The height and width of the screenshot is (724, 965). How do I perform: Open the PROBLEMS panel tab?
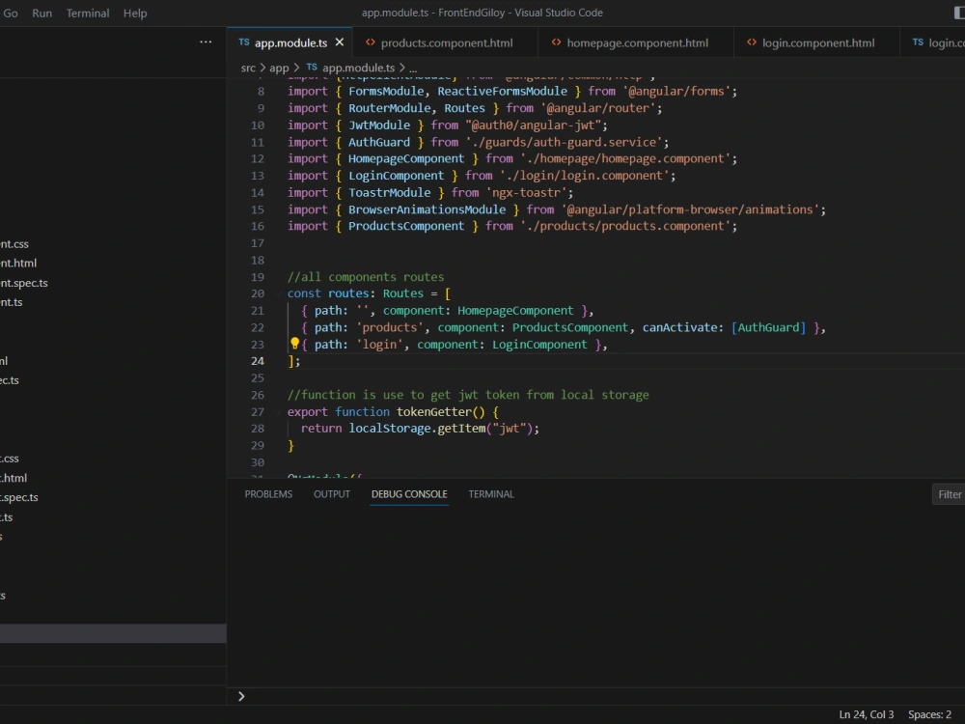tap(268, 494)
